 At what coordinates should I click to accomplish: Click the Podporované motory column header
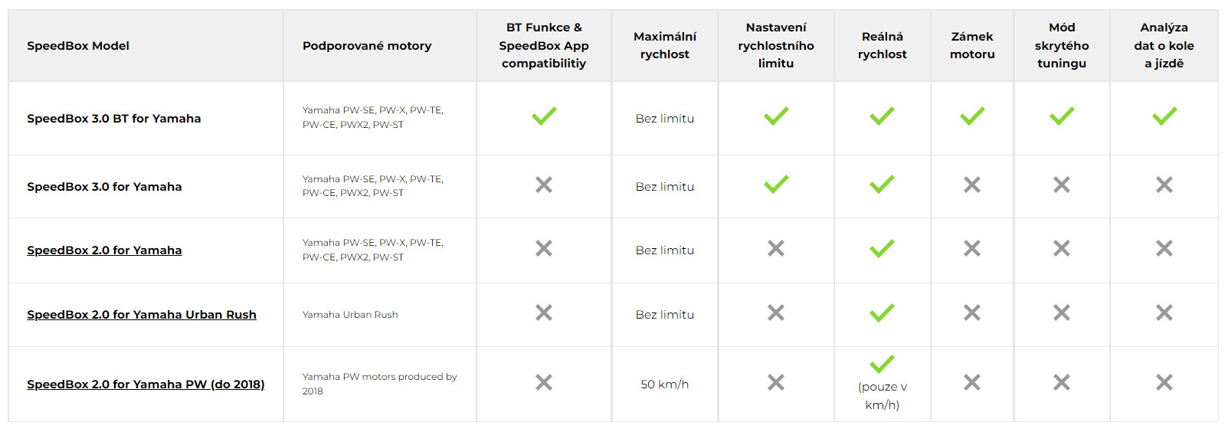coord(366,46)
